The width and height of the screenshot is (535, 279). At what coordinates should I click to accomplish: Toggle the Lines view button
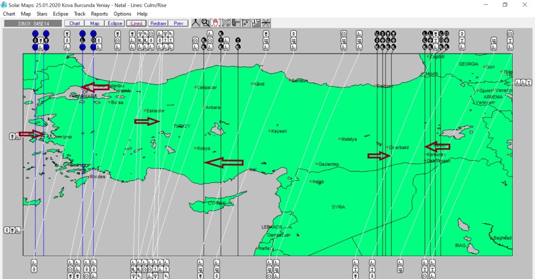click(136, 23)
